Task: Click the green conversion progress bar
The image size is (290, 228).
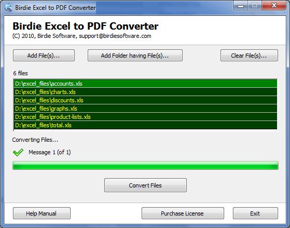Action: (145, 165)
